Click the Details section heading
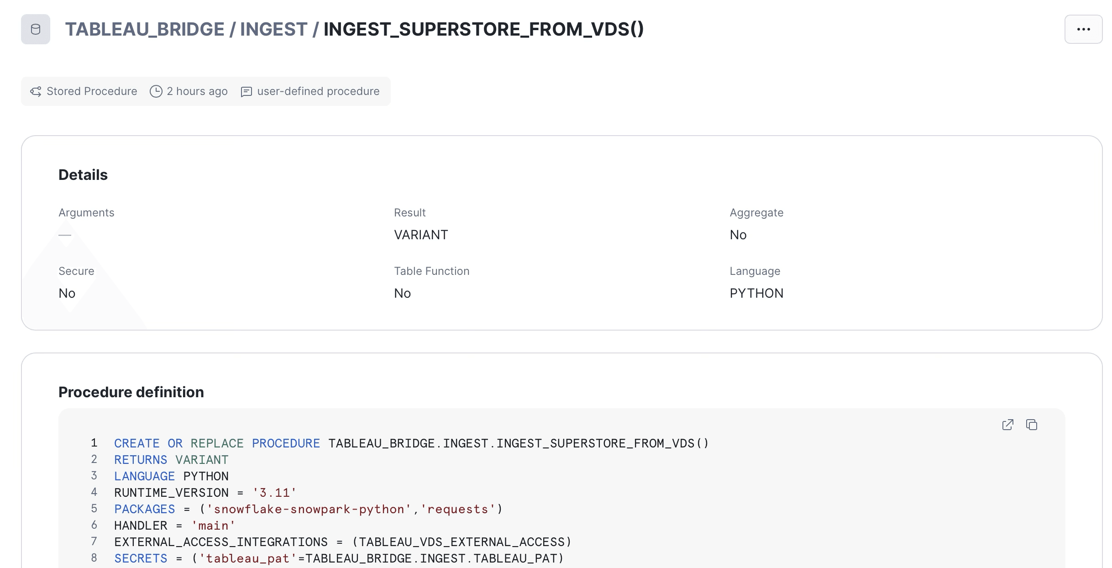 point(83,175)
